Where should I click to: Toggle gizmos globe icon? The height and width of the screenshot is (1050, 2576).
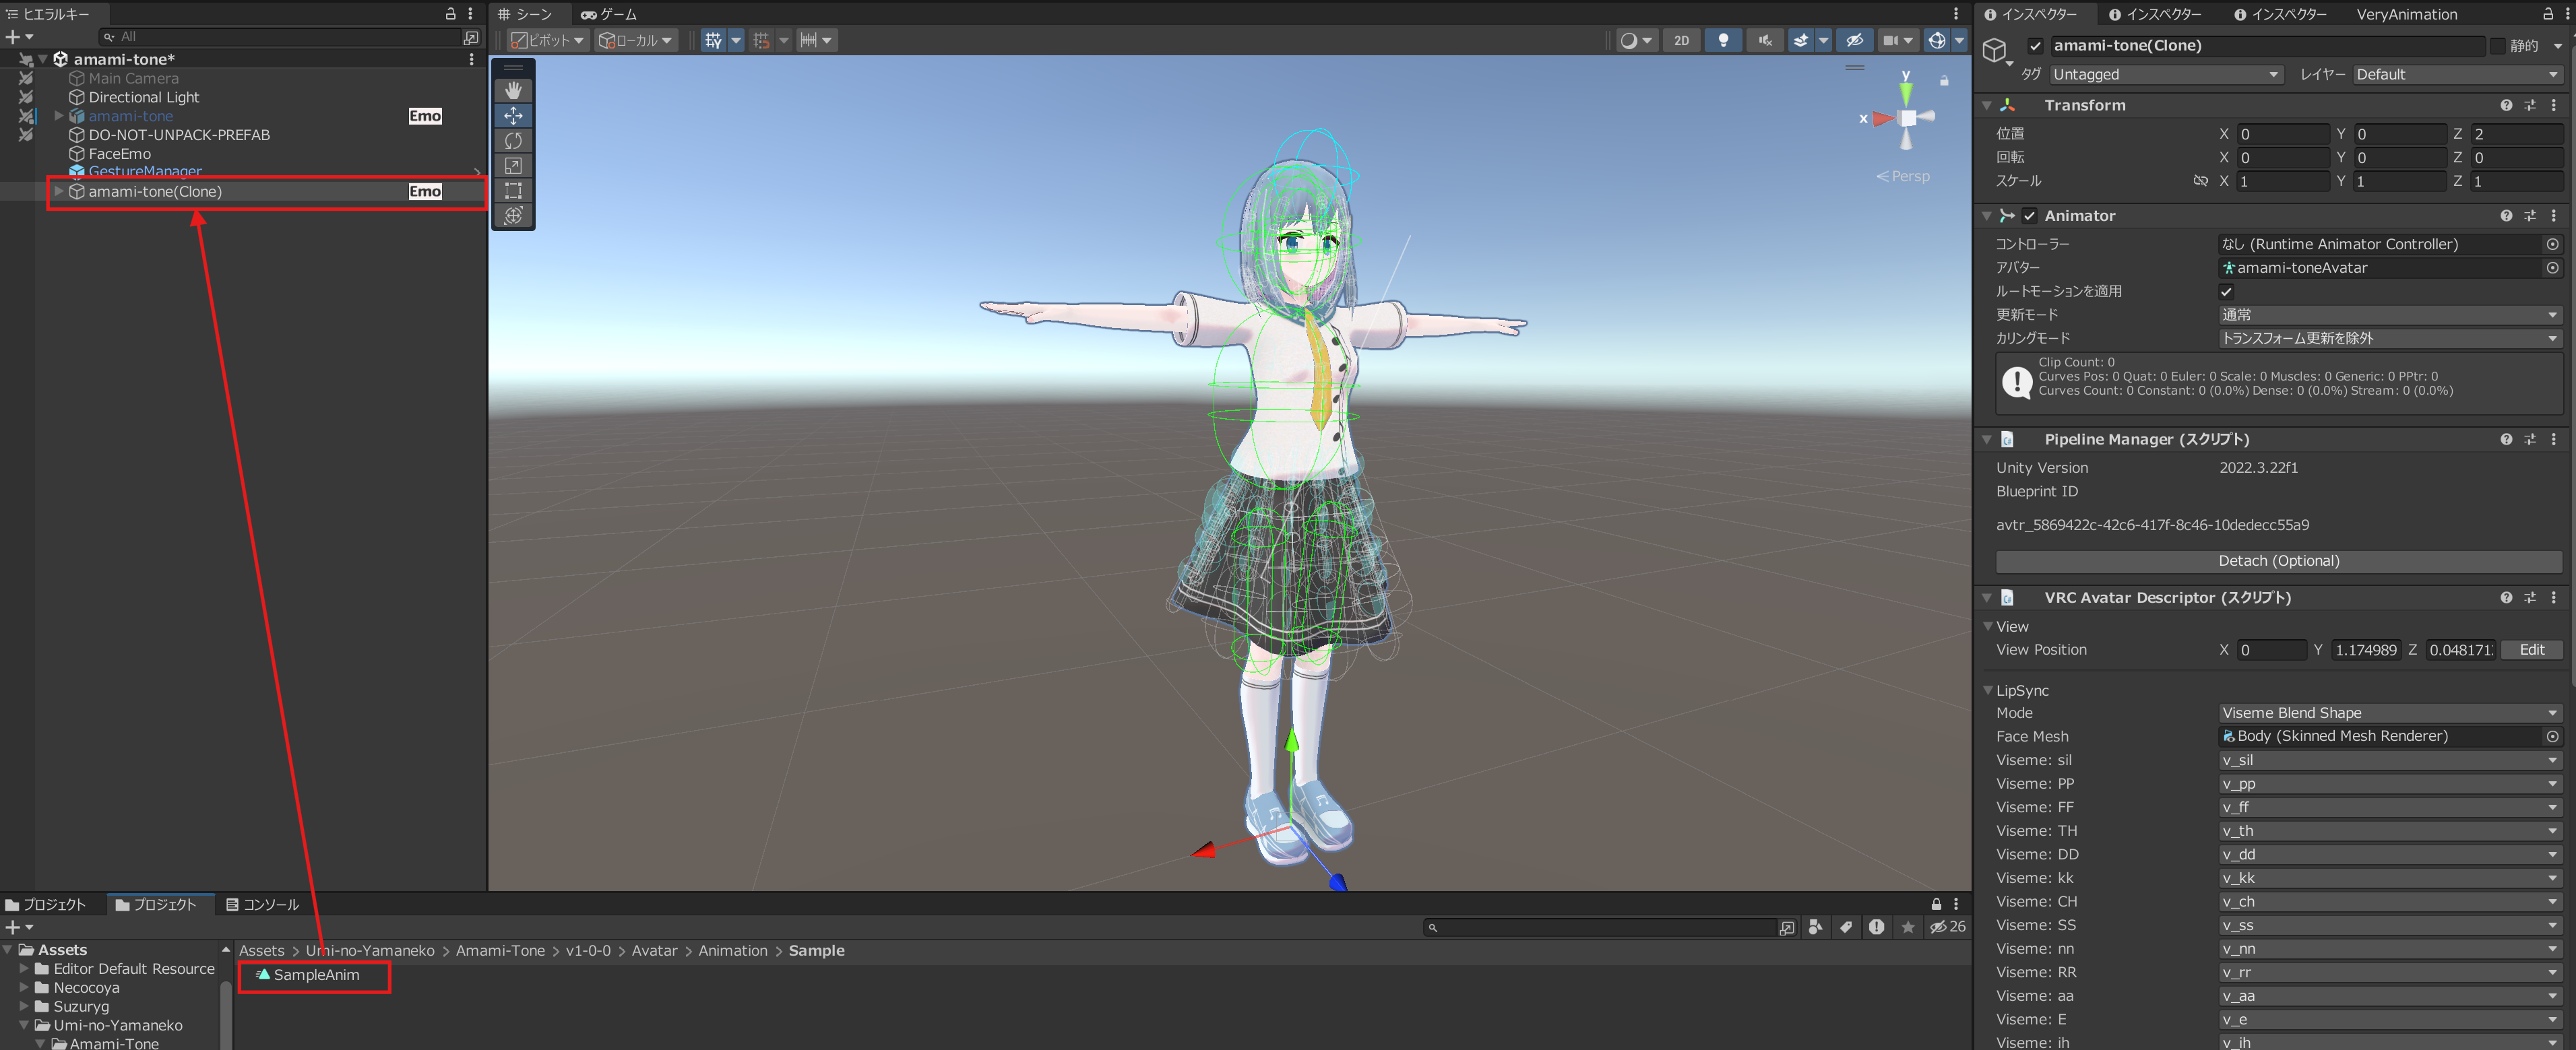(x=1937, y=40)
